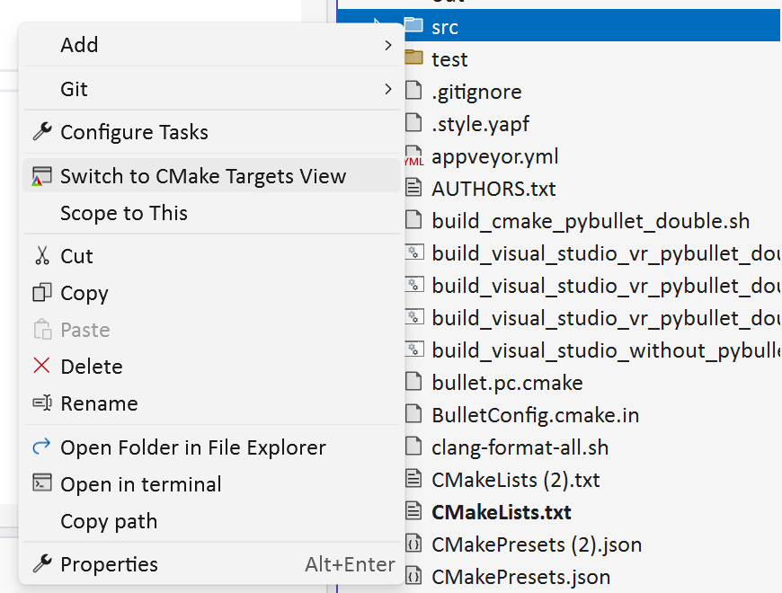The width and height of the screenshot is (782, 593).
Task: Click the properties wrench icon at menu bottom
Action: 40,563
